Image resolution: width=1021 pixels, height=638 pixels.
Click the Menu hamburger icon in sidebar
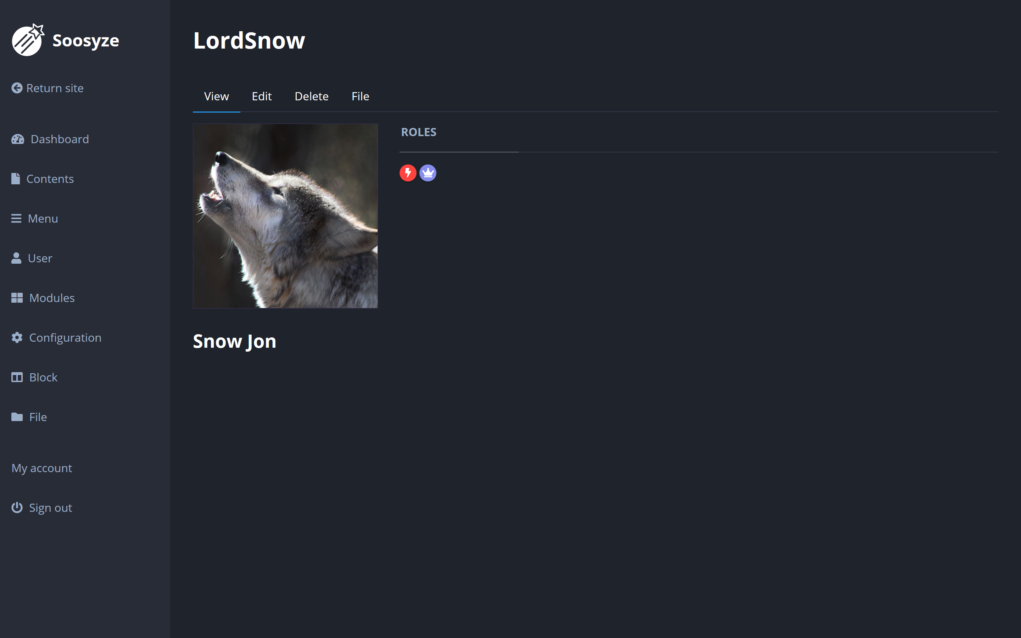tap(16, 219)
